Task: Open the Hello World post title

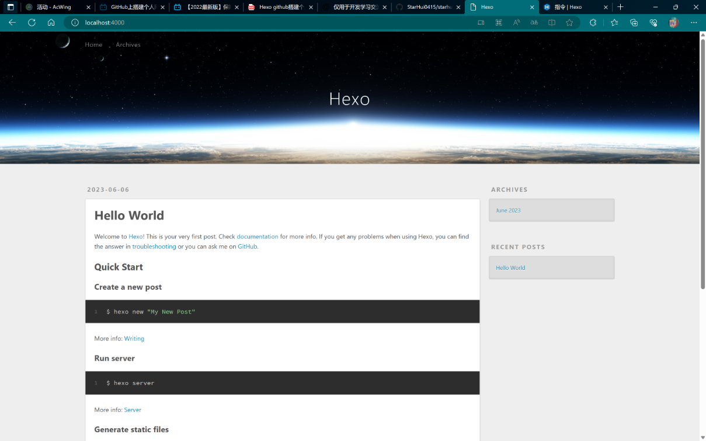Action: pos(129,216)
